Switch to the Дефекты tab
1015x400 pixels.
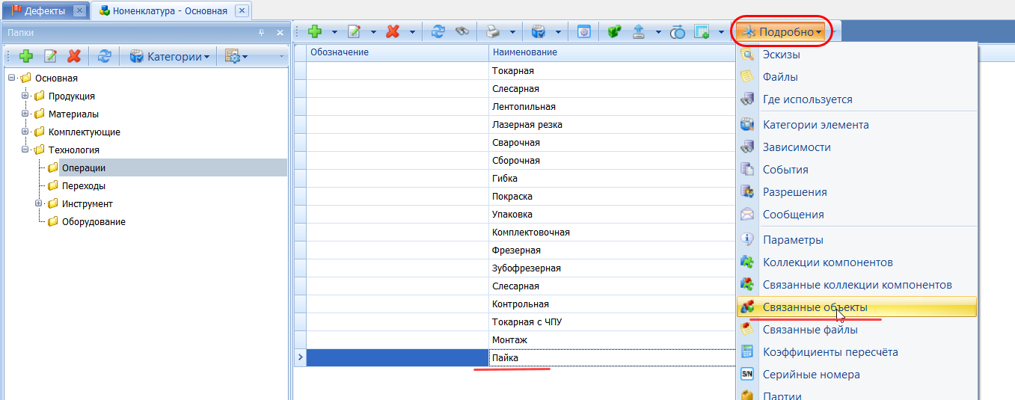(44, 10)
